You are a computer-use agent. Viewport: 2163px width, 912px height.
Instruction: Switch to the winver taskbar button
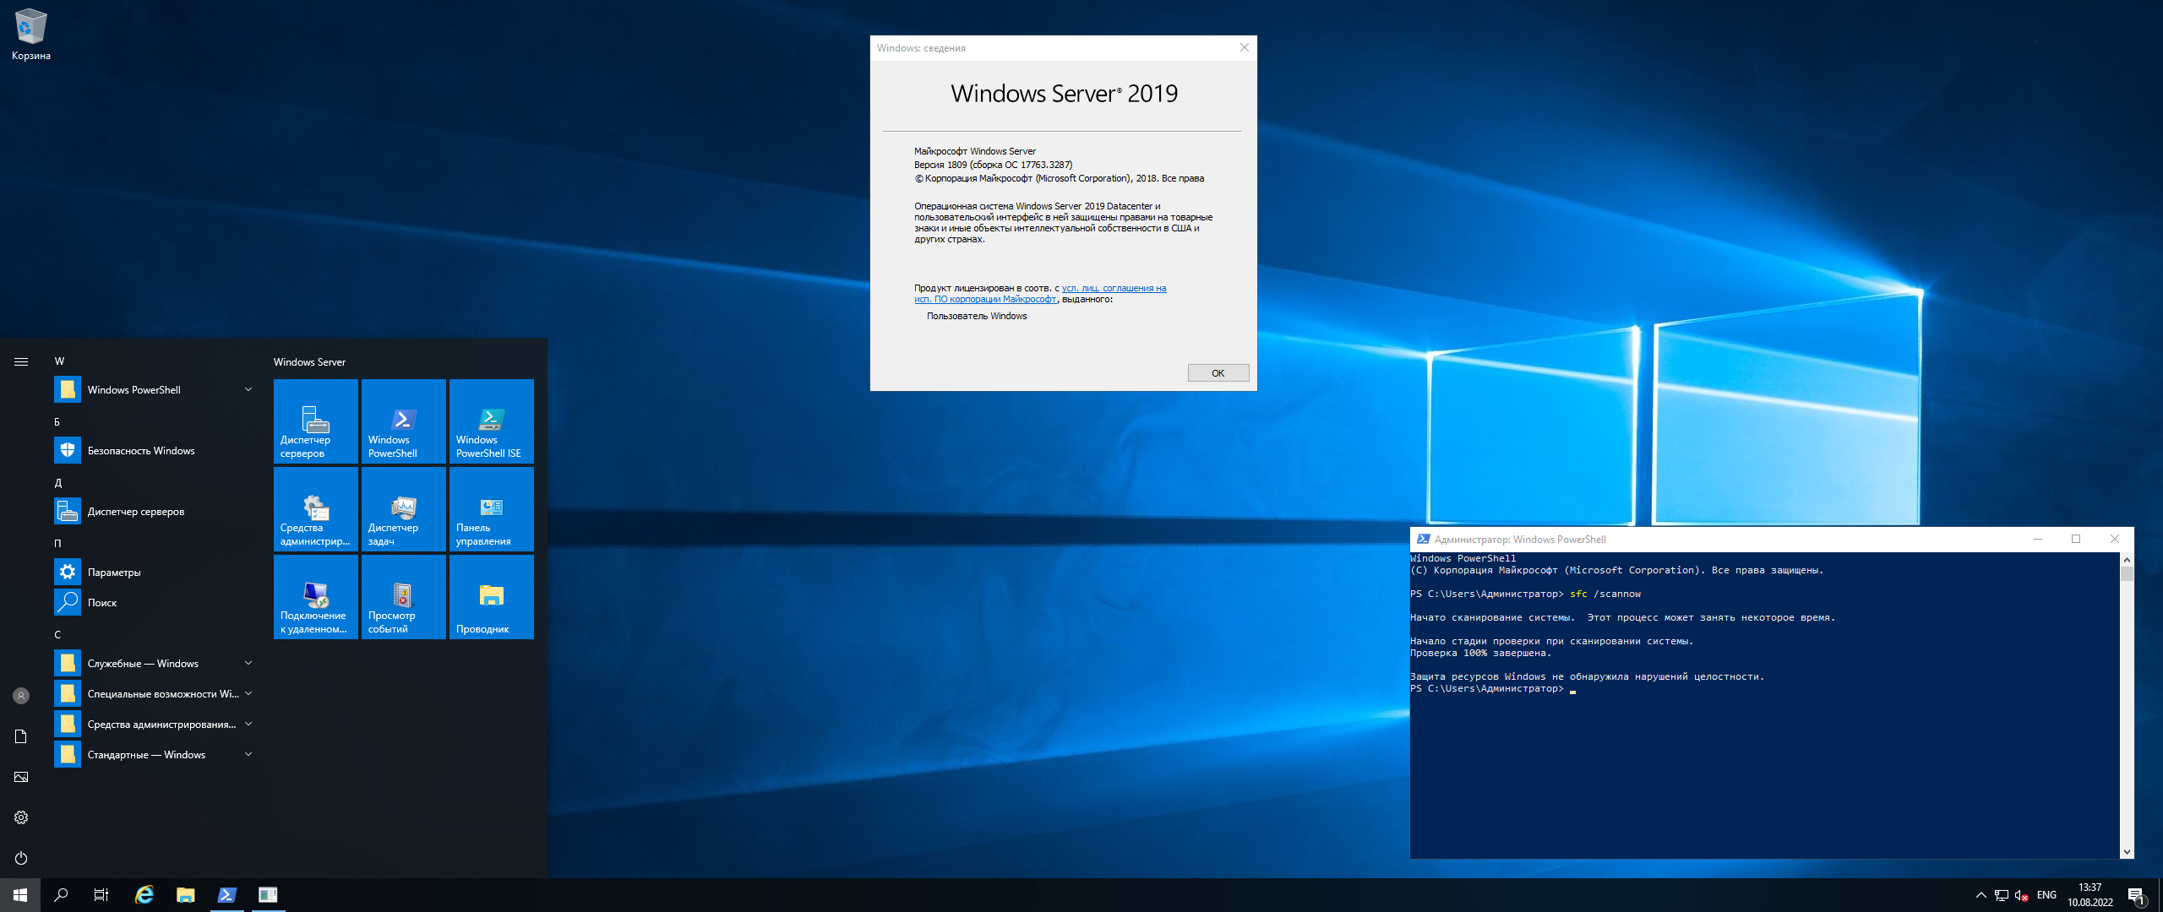click(x=268, y=895)
